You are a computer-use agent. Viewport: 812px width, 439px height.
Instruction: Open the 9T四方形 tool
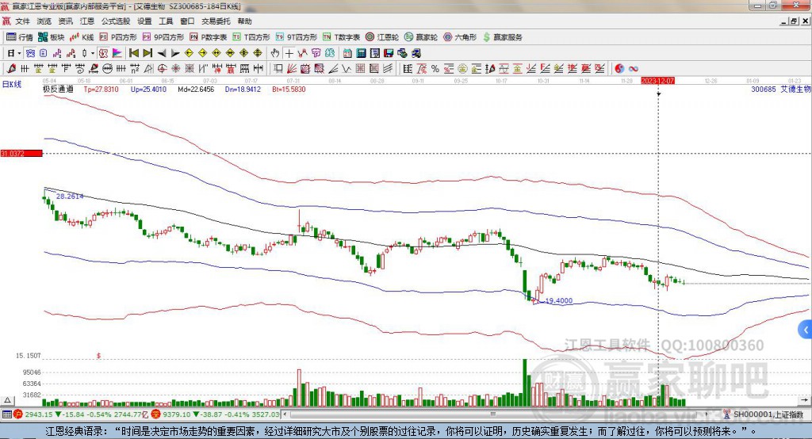pos(297,37)
